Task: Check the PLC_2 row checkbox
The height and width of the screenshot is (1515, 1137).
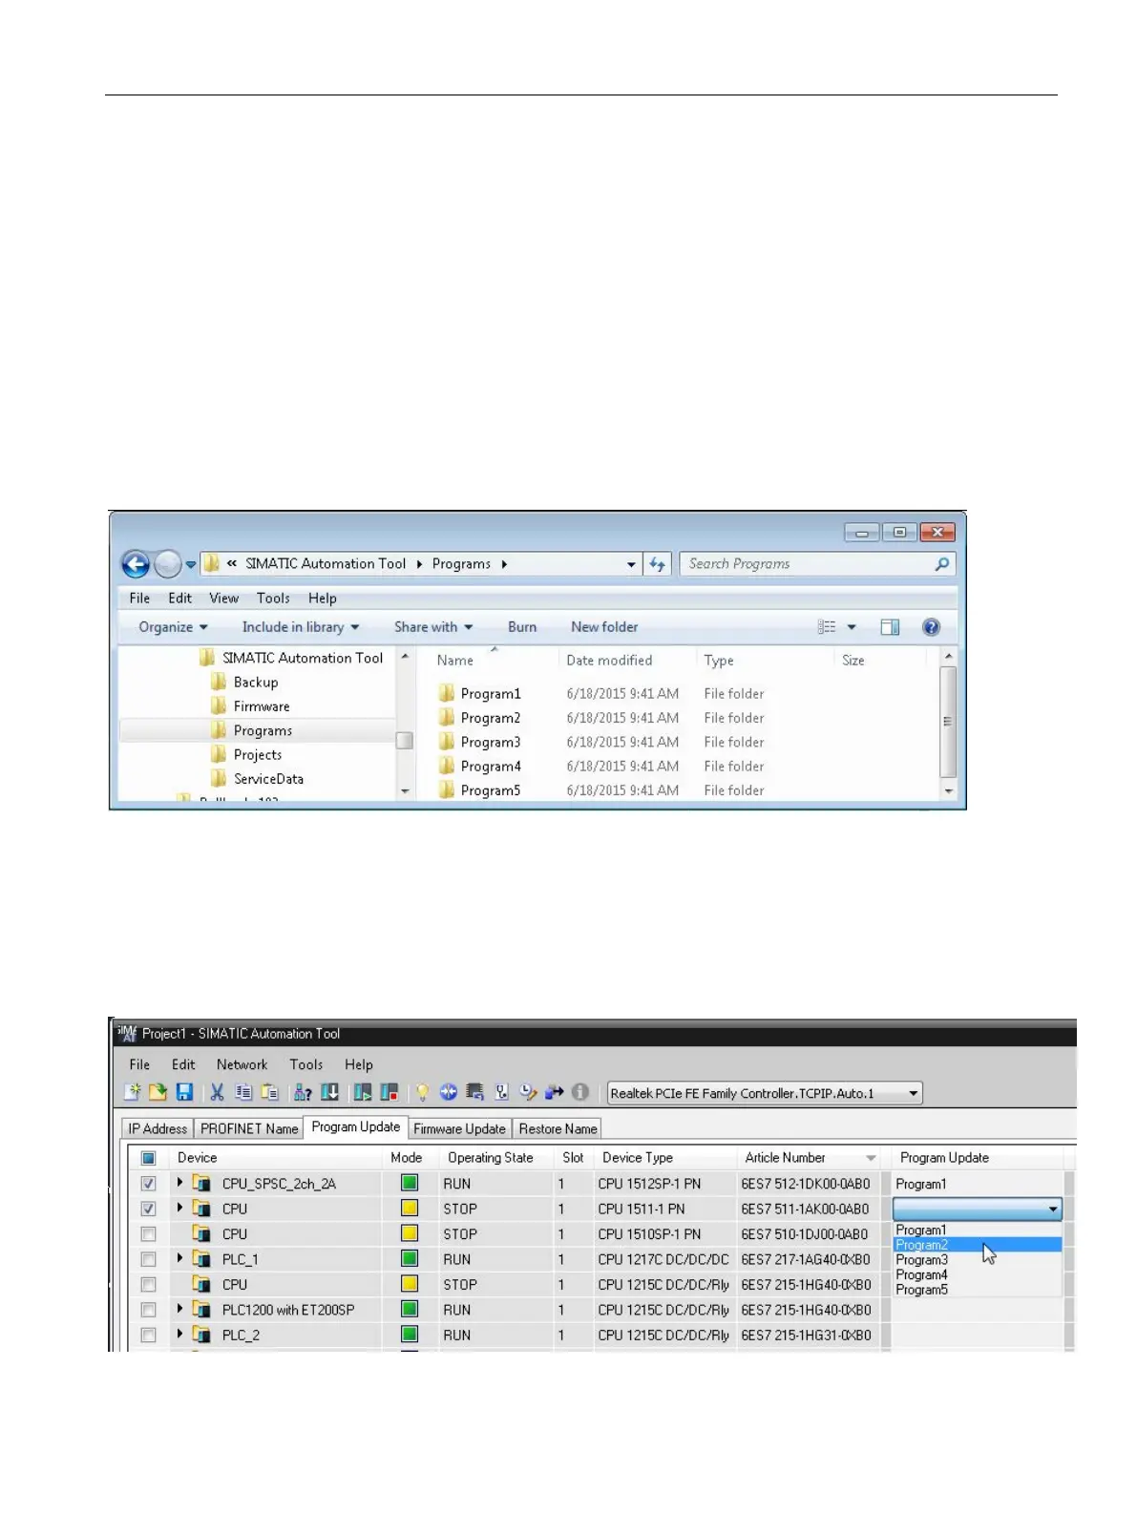Action: coord(149,1336)
